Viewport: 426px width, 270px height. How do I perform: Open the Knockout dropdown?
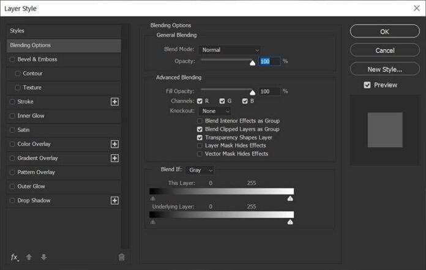(215, 111)
